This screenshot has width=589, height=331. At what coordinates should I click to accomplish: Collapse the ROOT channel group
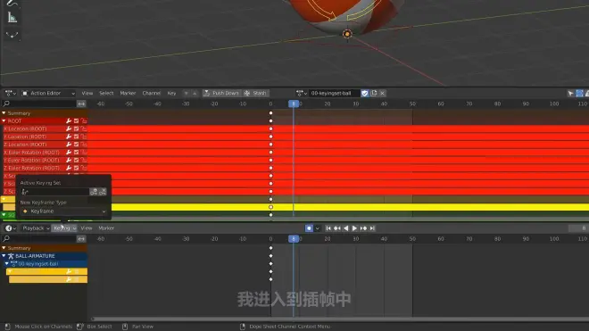[x=4, y=121]
